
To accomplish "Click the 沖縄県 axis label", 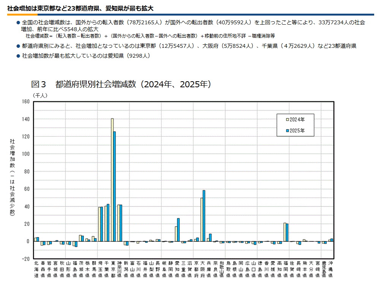I will coord(330,269).
